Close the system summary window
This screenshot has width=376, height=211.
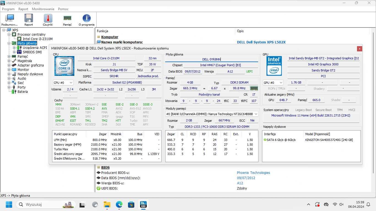point(359,49)
